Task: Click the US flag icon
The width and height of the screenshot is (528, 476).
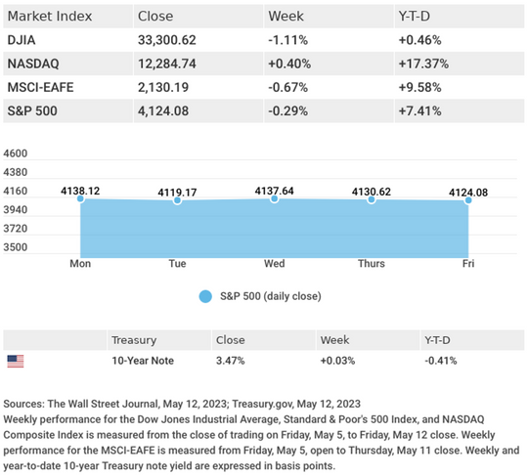Action: pyautogui.click(x=16, y=362)
